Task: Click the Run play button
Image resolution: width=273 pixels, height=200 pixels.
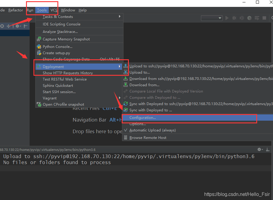Action: (227, 18)
